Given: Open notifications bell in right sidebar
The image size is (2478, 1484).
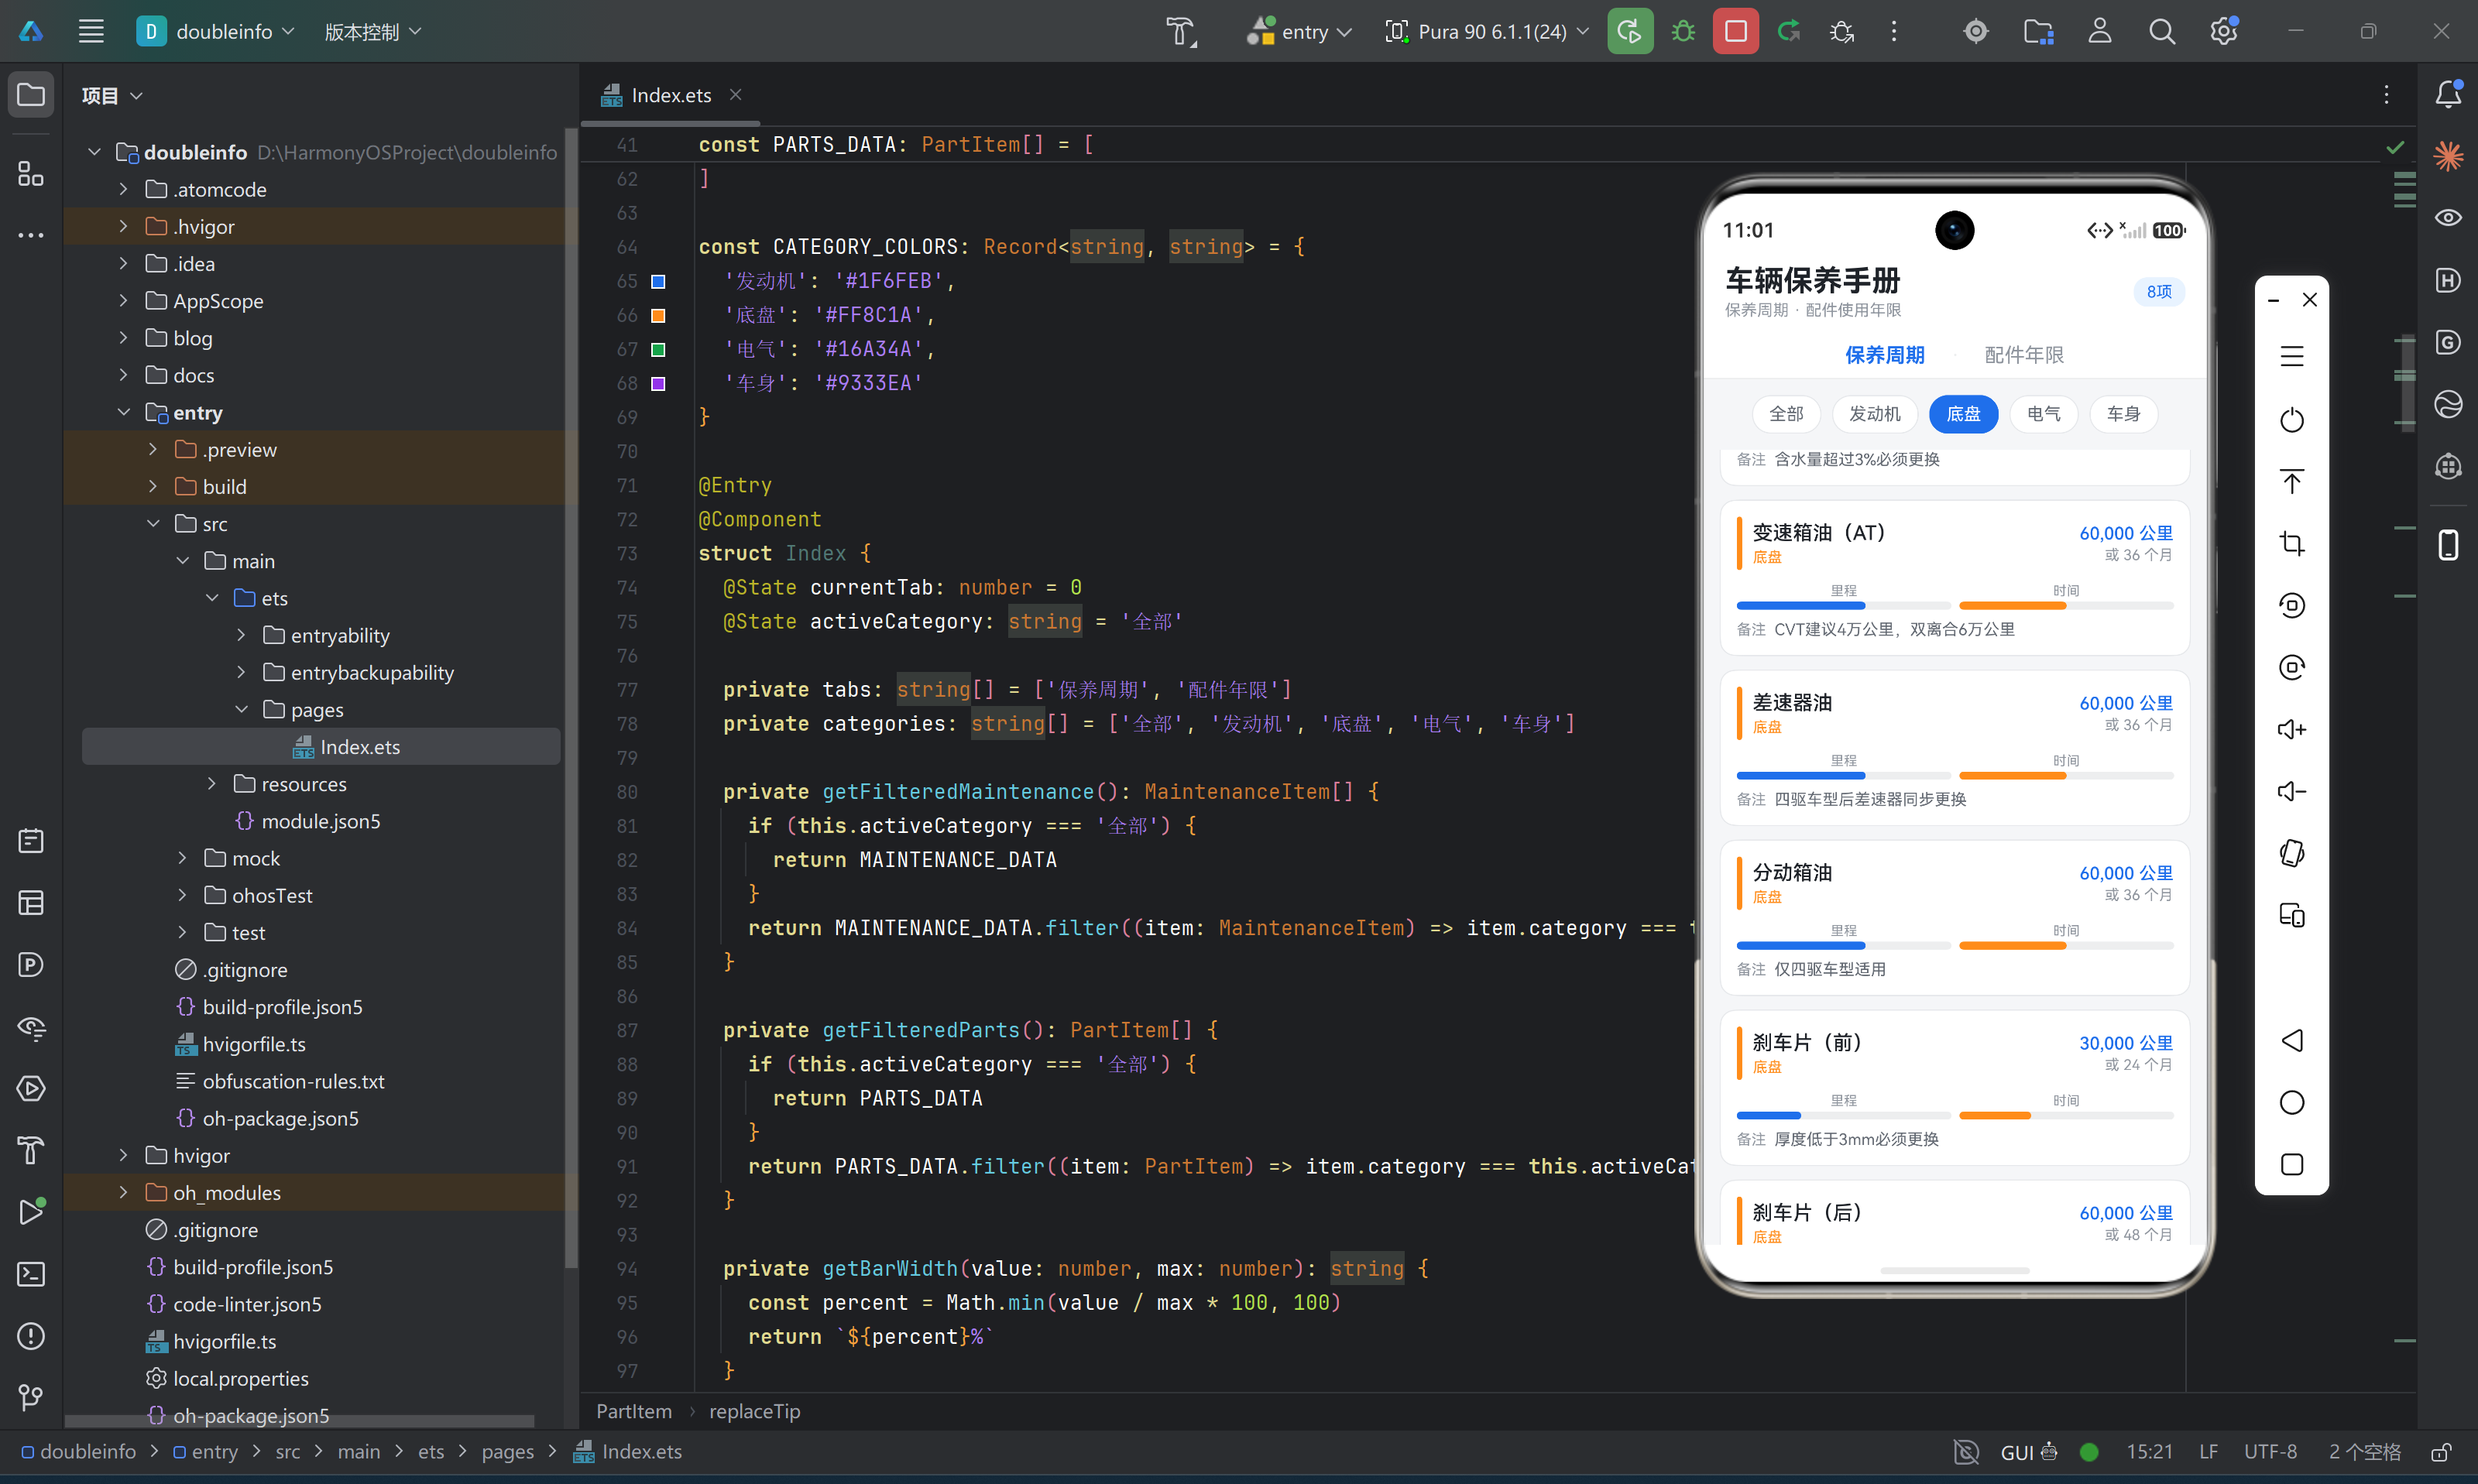Looking at the screenshot, I should (2447, 94).
